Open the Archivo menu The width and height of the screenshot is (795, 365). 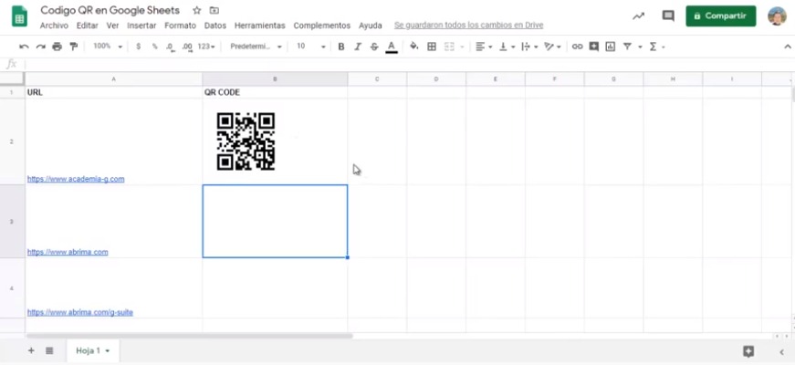pyautogui.click(x=54, y=26)
